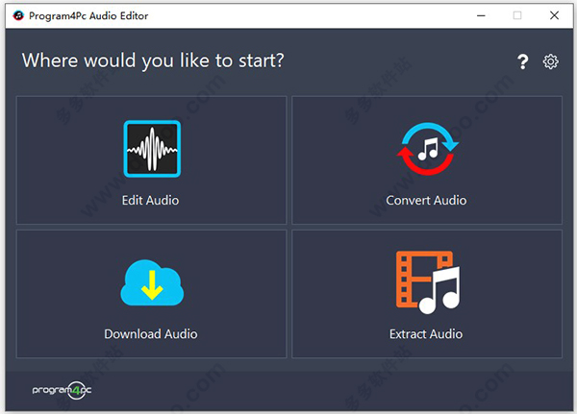Minimize the Program4Pc Audio Editor window
The image size is (577, 414).
click(481, 15)
